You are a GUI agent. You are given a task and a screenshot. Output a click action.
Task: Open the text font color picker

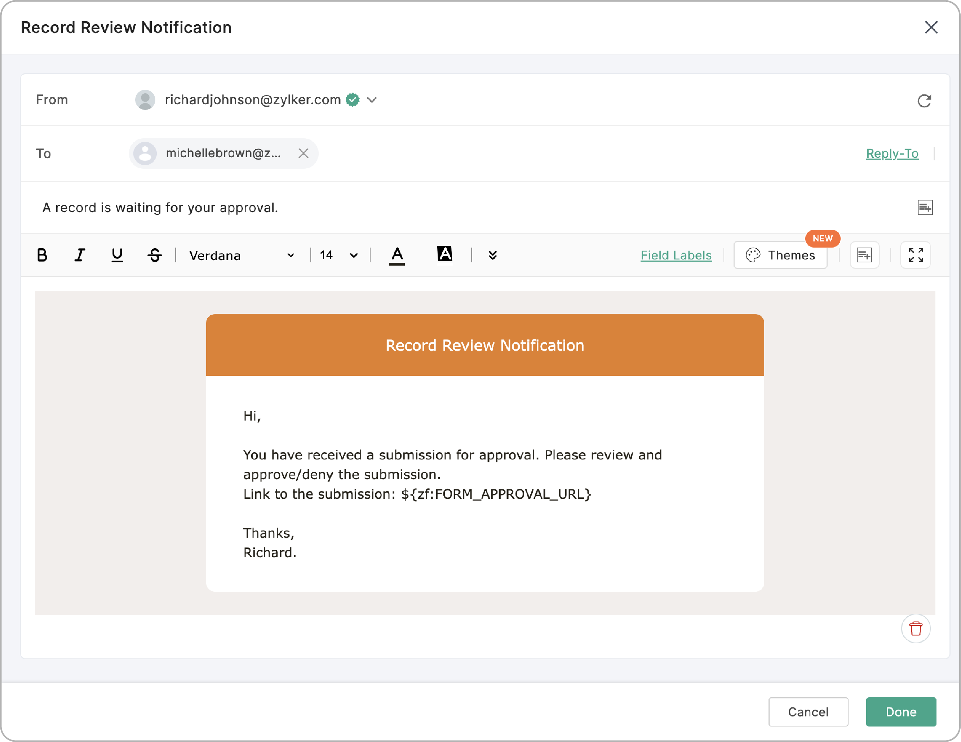(397, 256)
